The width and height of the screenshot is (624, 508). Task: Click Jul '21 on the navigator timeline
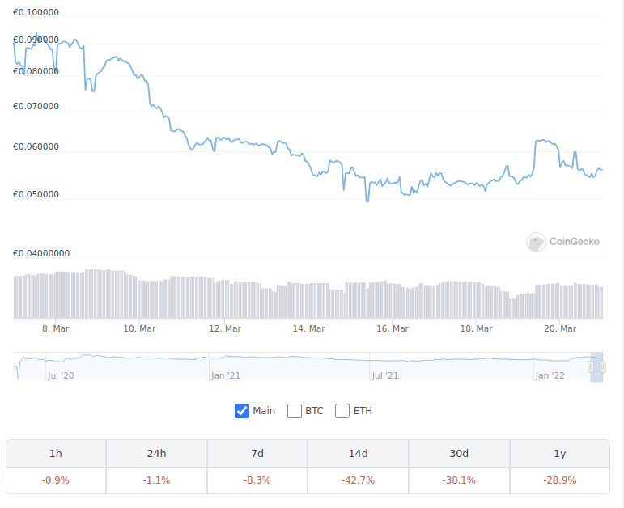[x=384, y=375]
